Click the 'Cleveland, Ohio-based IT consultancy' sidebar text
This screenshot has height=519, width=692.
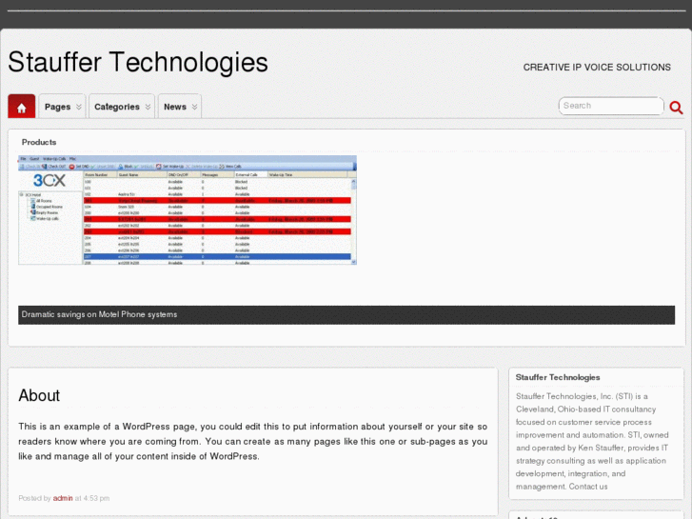click(x=585, y=409)
